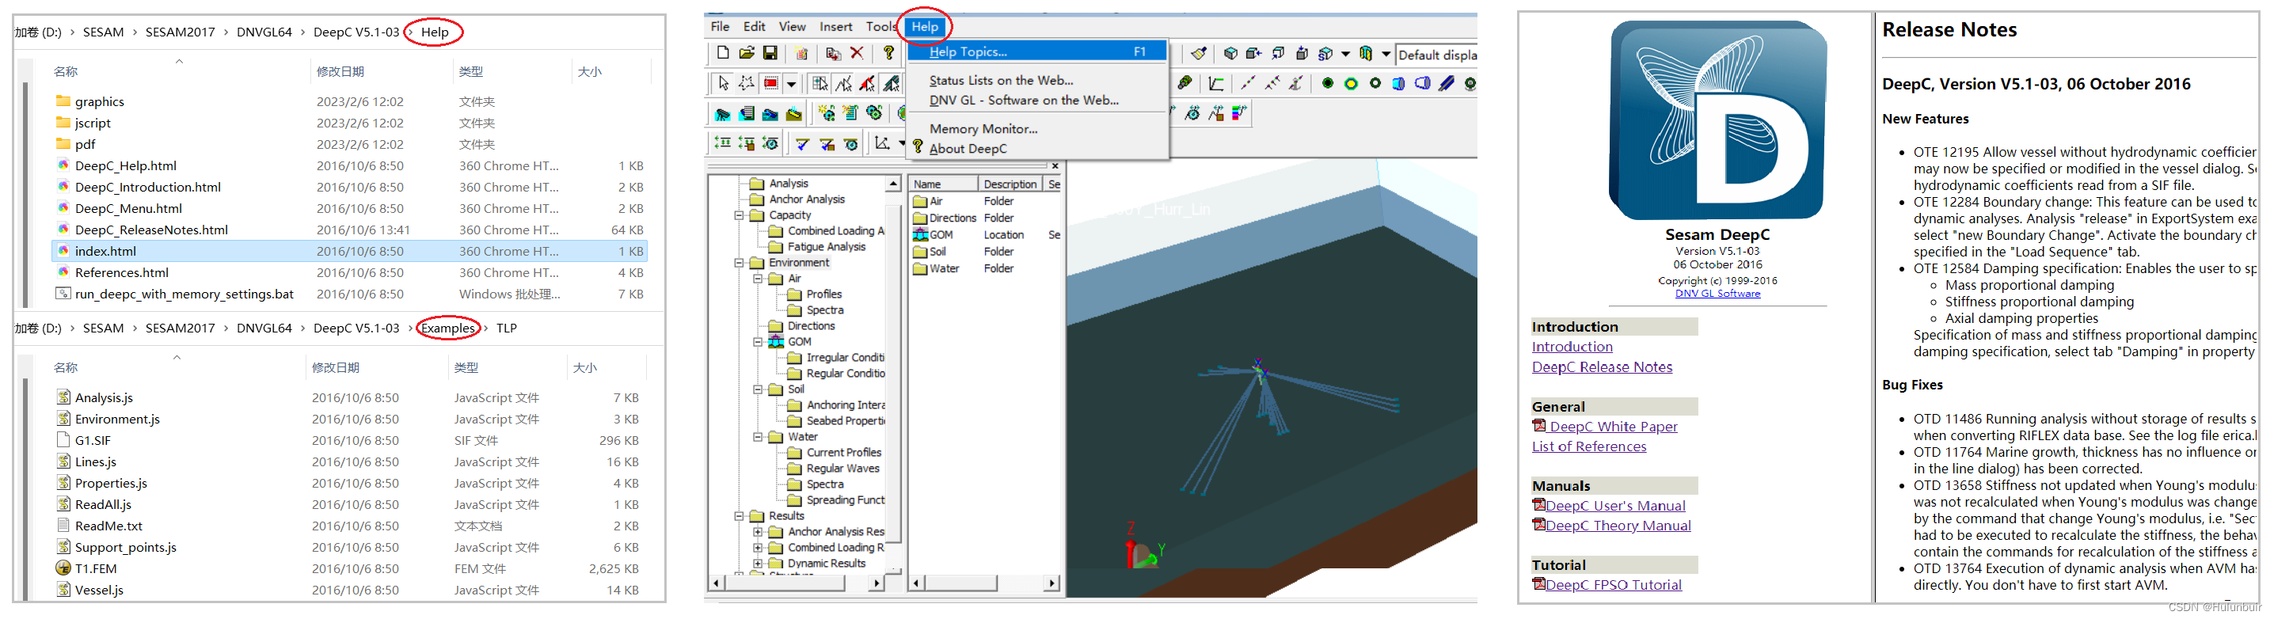Image resolution: width=2274 pixels, height=619 pixels.
Task: Click the axes coordinate icon in second toolbar row
Action: (x=1216, y=84)
